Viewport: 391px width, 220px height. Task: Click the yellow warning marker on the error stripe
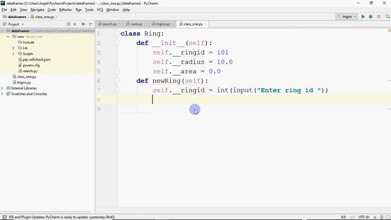[x=389, y=31]
